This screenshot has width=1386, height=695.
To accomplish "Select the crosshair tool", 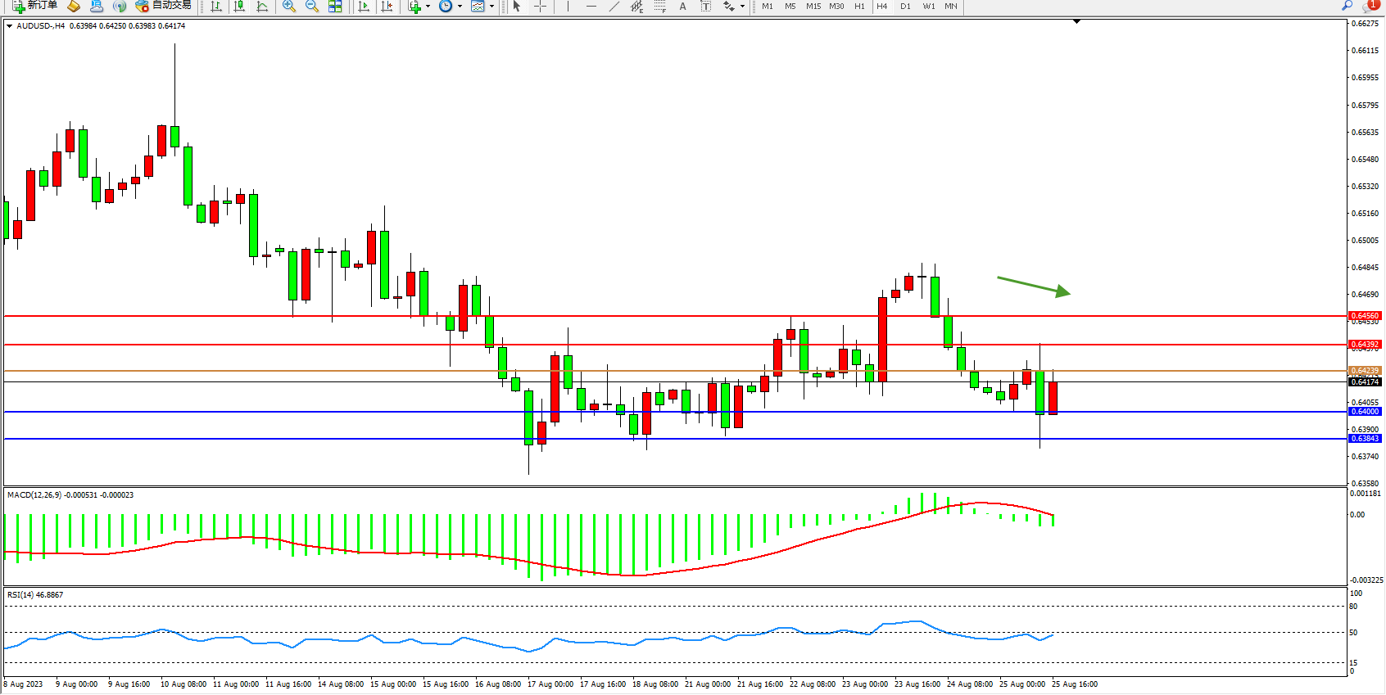I will coord(541,7).
